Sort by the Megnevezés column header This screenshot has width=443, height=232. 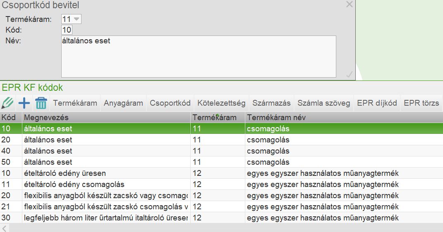(106, 118)
